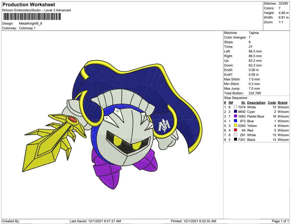This screenshot has height=224, width=291.
Task: Click the yellow swatch in row 5
Action: (x=235, y=126)
